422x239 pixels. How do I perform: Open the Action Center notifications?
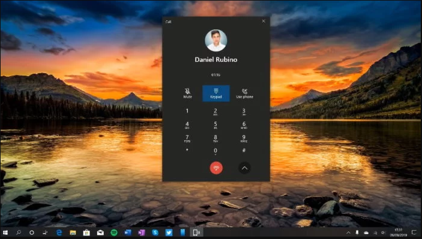click(414, 232)
